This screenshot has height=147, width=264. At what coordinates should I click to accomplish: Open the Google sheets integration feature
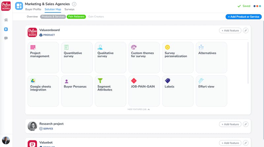coord(43,91)
